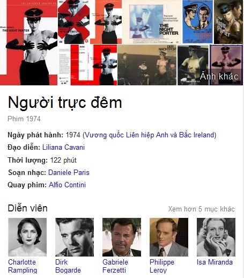Expand 'Xem hơn 5 mục khác' cast list
The height and width of the screenshot is (278, 244).
coord(201,209)
